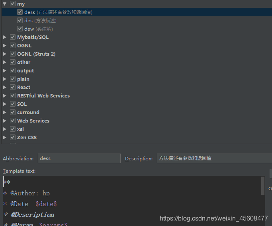Expand the Zen CSS group
This screenshot has width=272, height=226.
[5, 137]
